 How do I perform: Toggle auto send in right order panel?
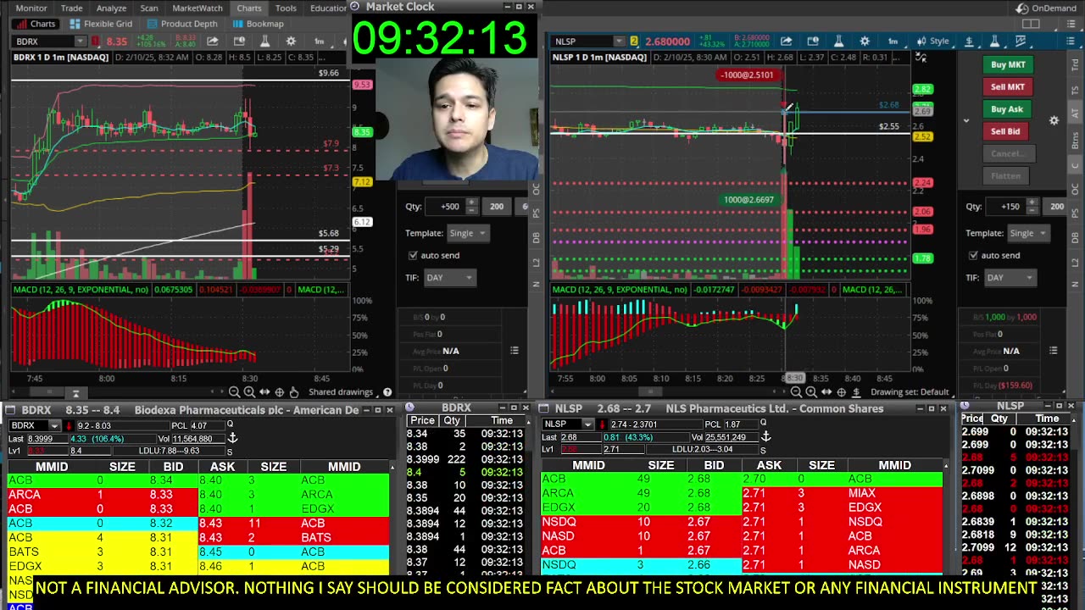pos(973,255)
